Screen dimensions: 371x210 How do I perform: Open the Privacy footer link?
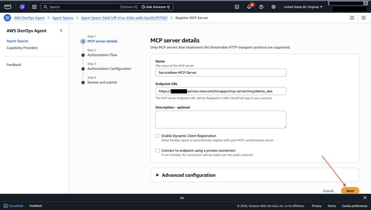click(317, 206)
